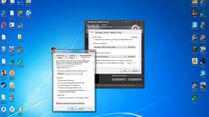Switch to the Общие tab in properties

tap(60, 58)
